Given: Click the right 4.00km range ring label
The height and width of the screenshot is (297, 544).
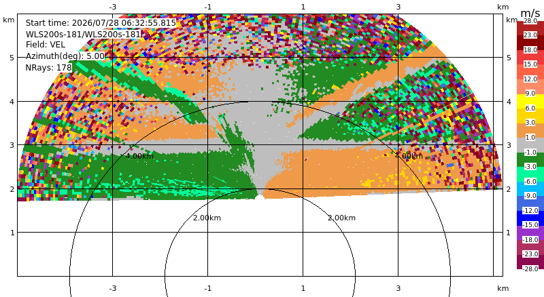Looking at the screenshot, I should point(409,156).
